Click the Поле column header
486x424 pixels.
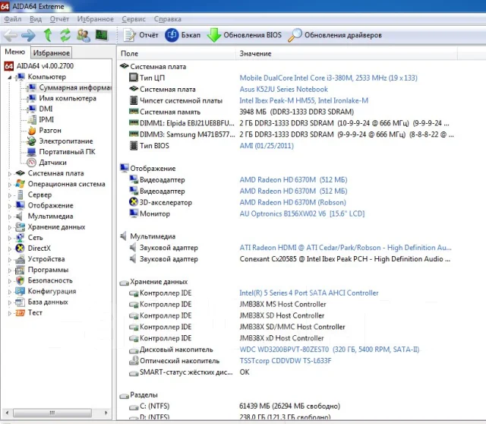click(177, 54)
